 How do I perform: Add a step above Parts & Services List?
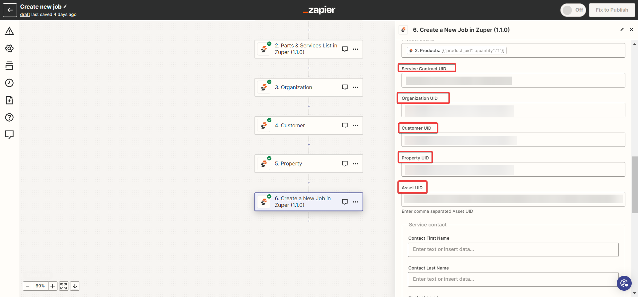(309, 30)
